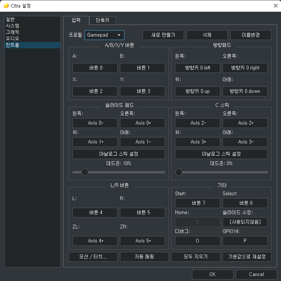Screen dimensions: 281x281
Task: Click the Axis 3- C stick mapping
Action: 245,142
